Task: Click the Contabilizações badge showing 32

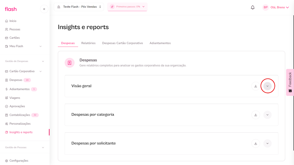Action: [35, 115]
